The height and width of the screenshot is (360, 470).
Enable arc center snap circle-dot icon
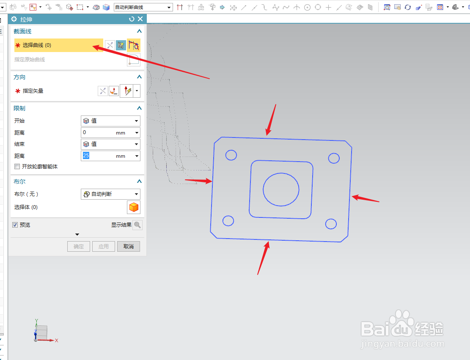coord(307,7)
